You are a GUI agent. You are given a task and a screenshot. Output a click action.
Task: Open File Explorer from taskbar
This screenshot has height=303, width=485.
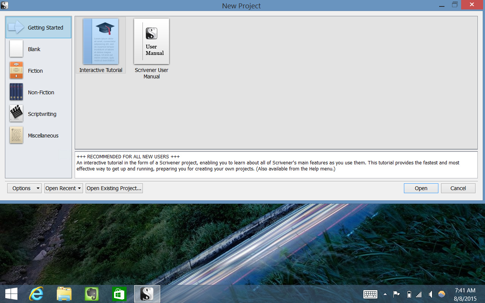pos(64,294)
